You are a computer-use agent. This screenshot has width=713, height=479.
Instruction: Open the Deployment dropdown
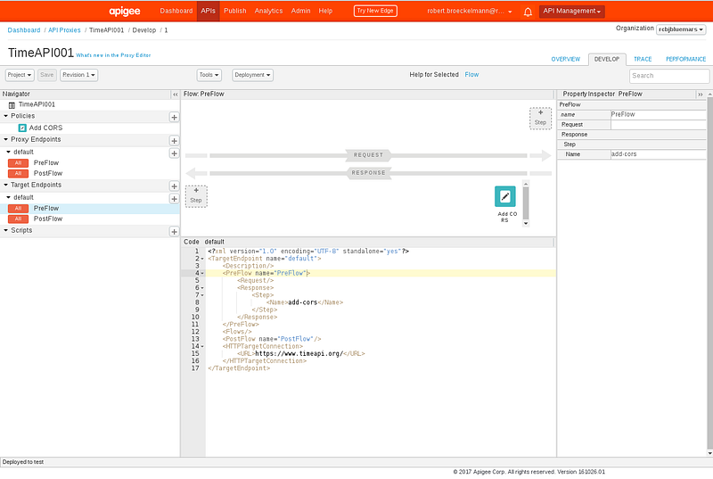pyautogui.click(x=252, y=75)
